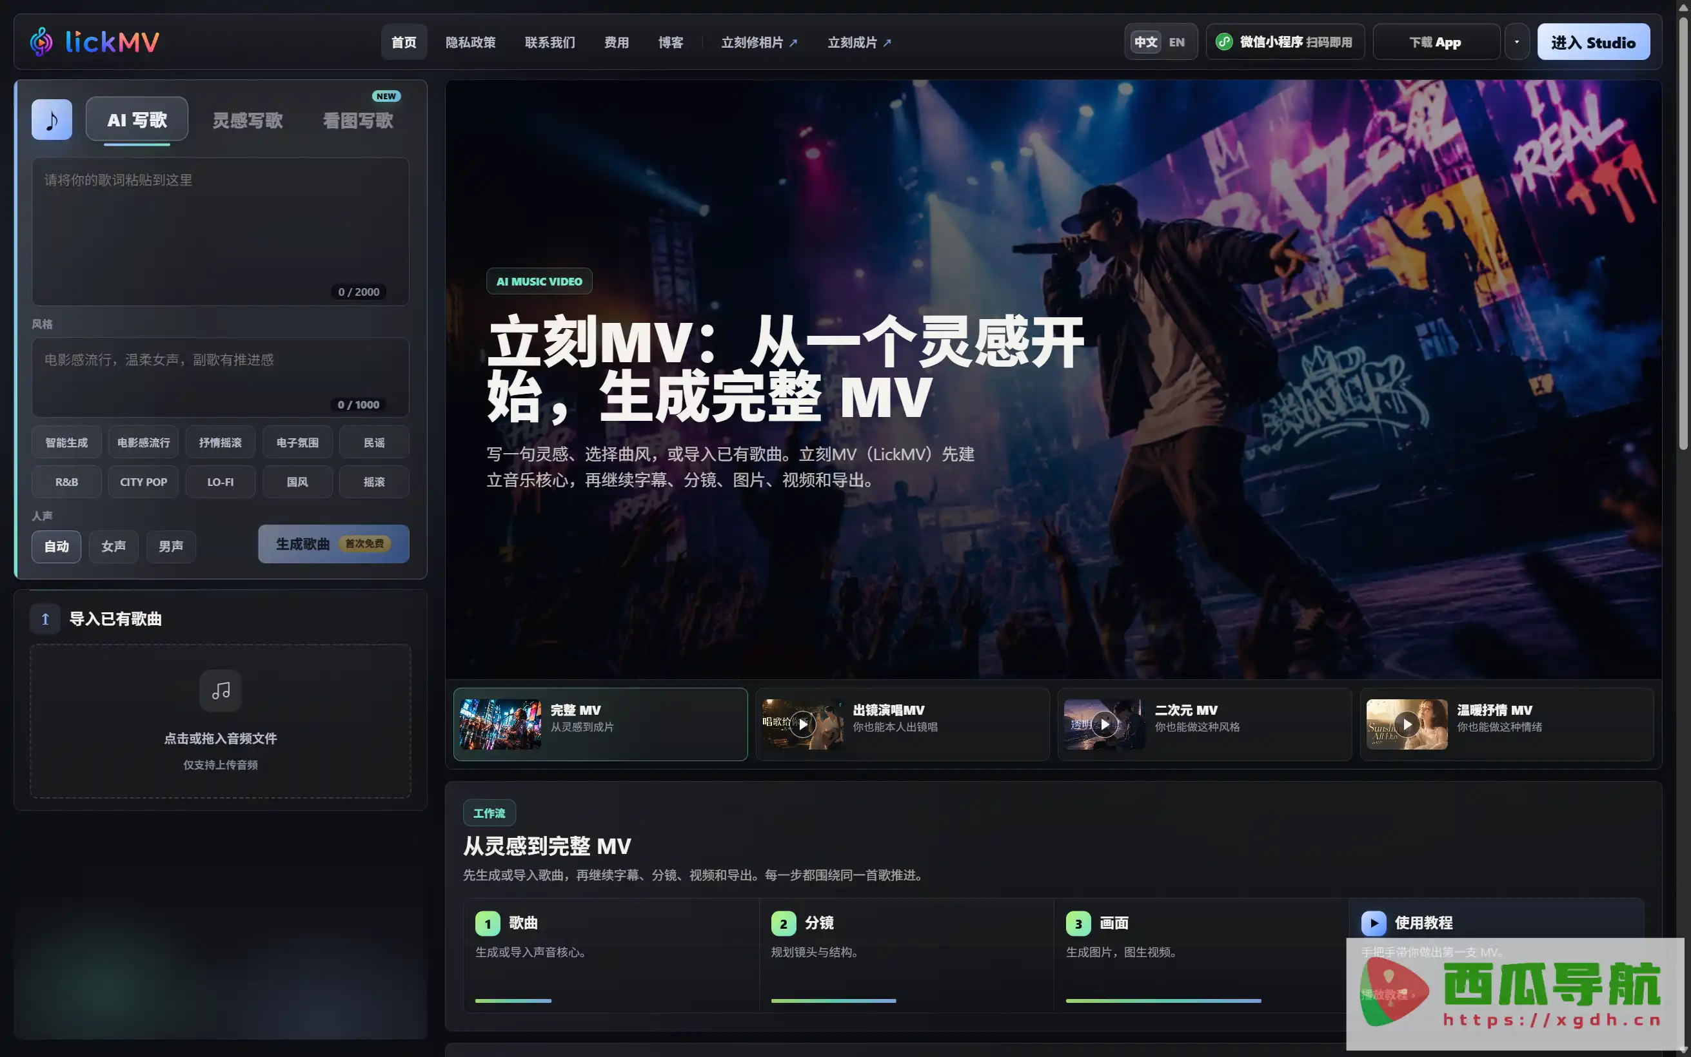The image size is (1691, 1057).
Task: Open the 隐私政策 nav item
Action: [471, 42]
